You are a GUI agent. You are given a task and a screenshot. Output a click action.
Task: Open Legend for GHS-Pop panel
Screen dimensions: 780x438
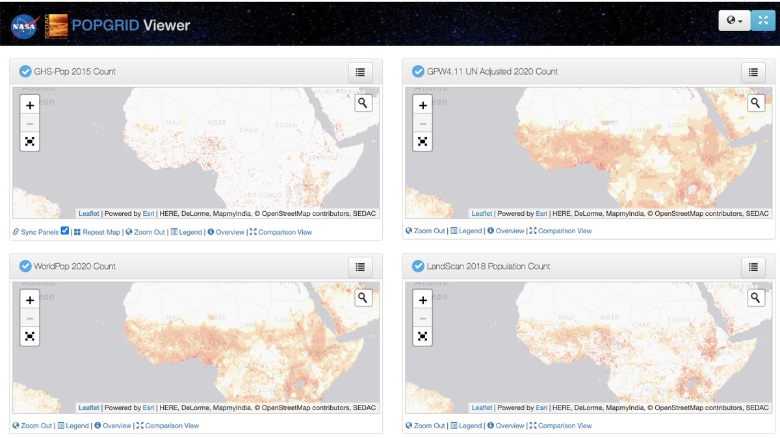187,232
